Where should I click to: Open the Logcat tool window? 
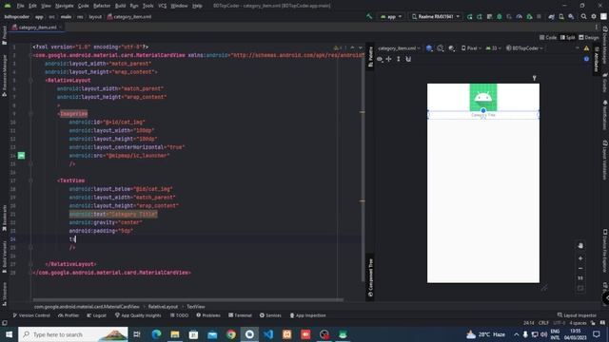[96, 315]
